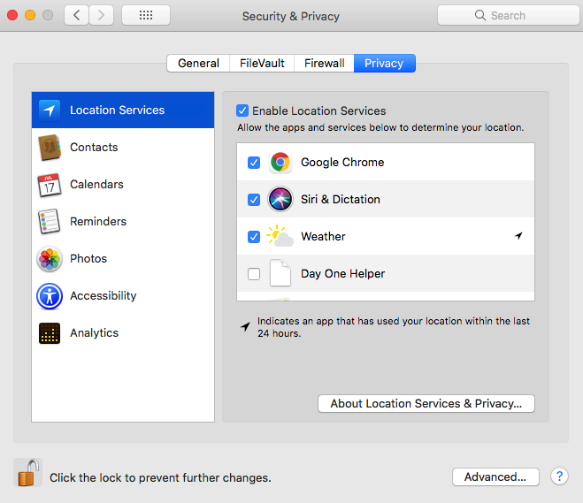Select Location Services label in sidebar
The width and height of the screenshot is (583, 503).
pos(117,111)
